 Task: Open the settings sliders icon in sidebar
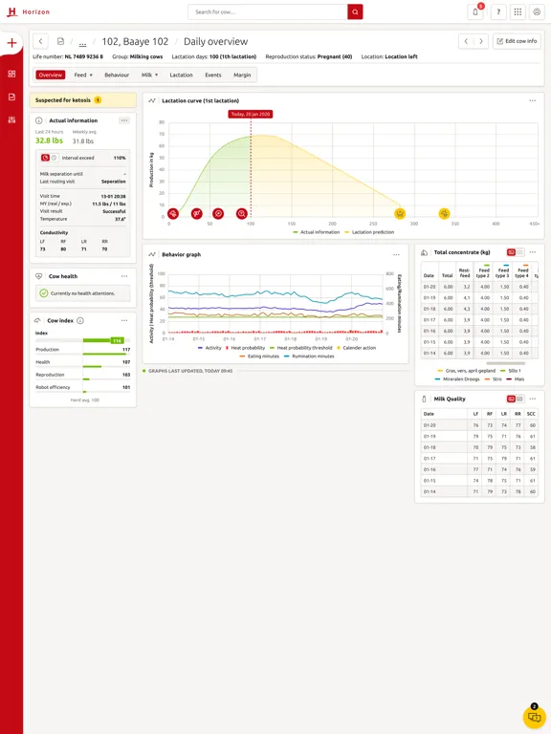coord(11,119)
